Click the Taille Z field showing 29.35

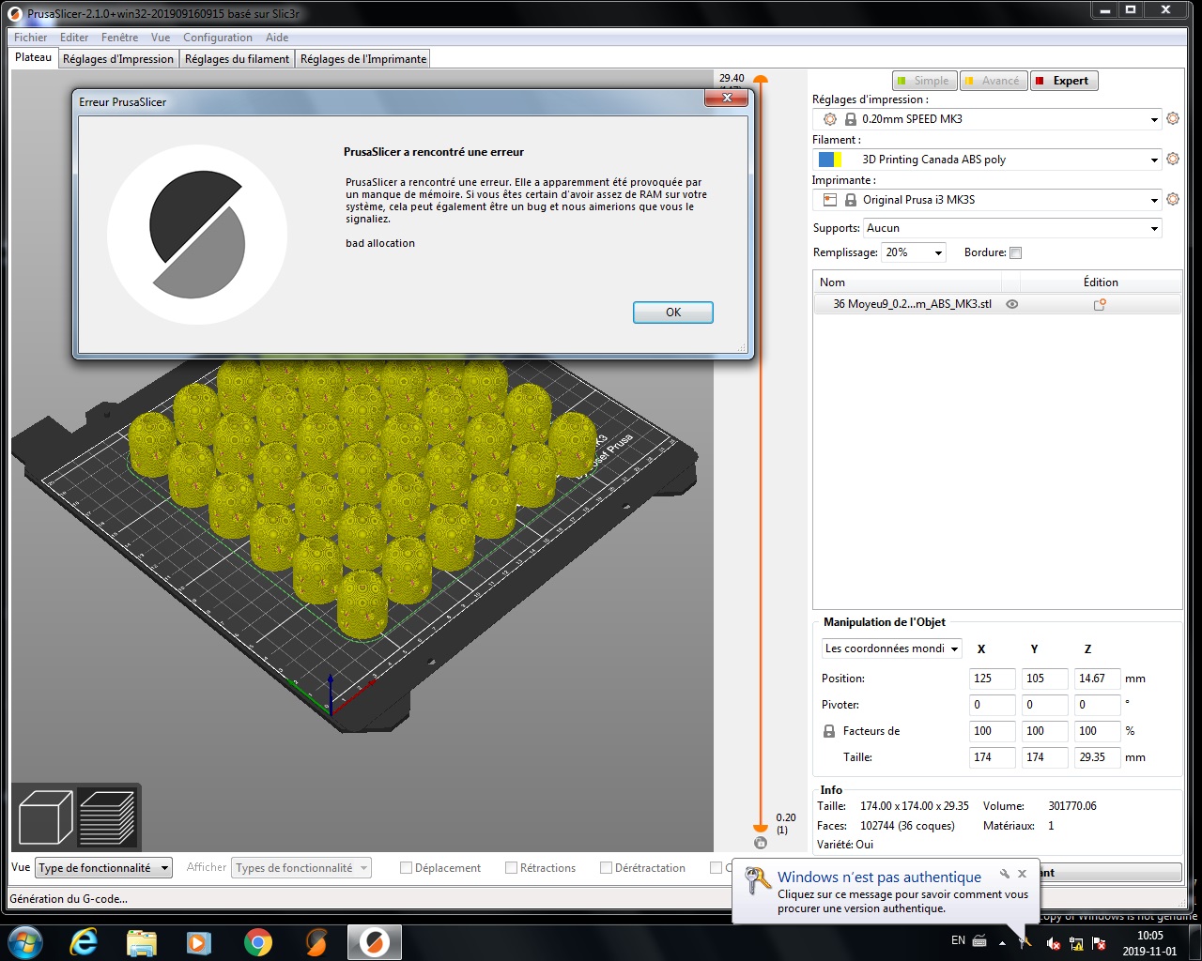click(1098, 757)
